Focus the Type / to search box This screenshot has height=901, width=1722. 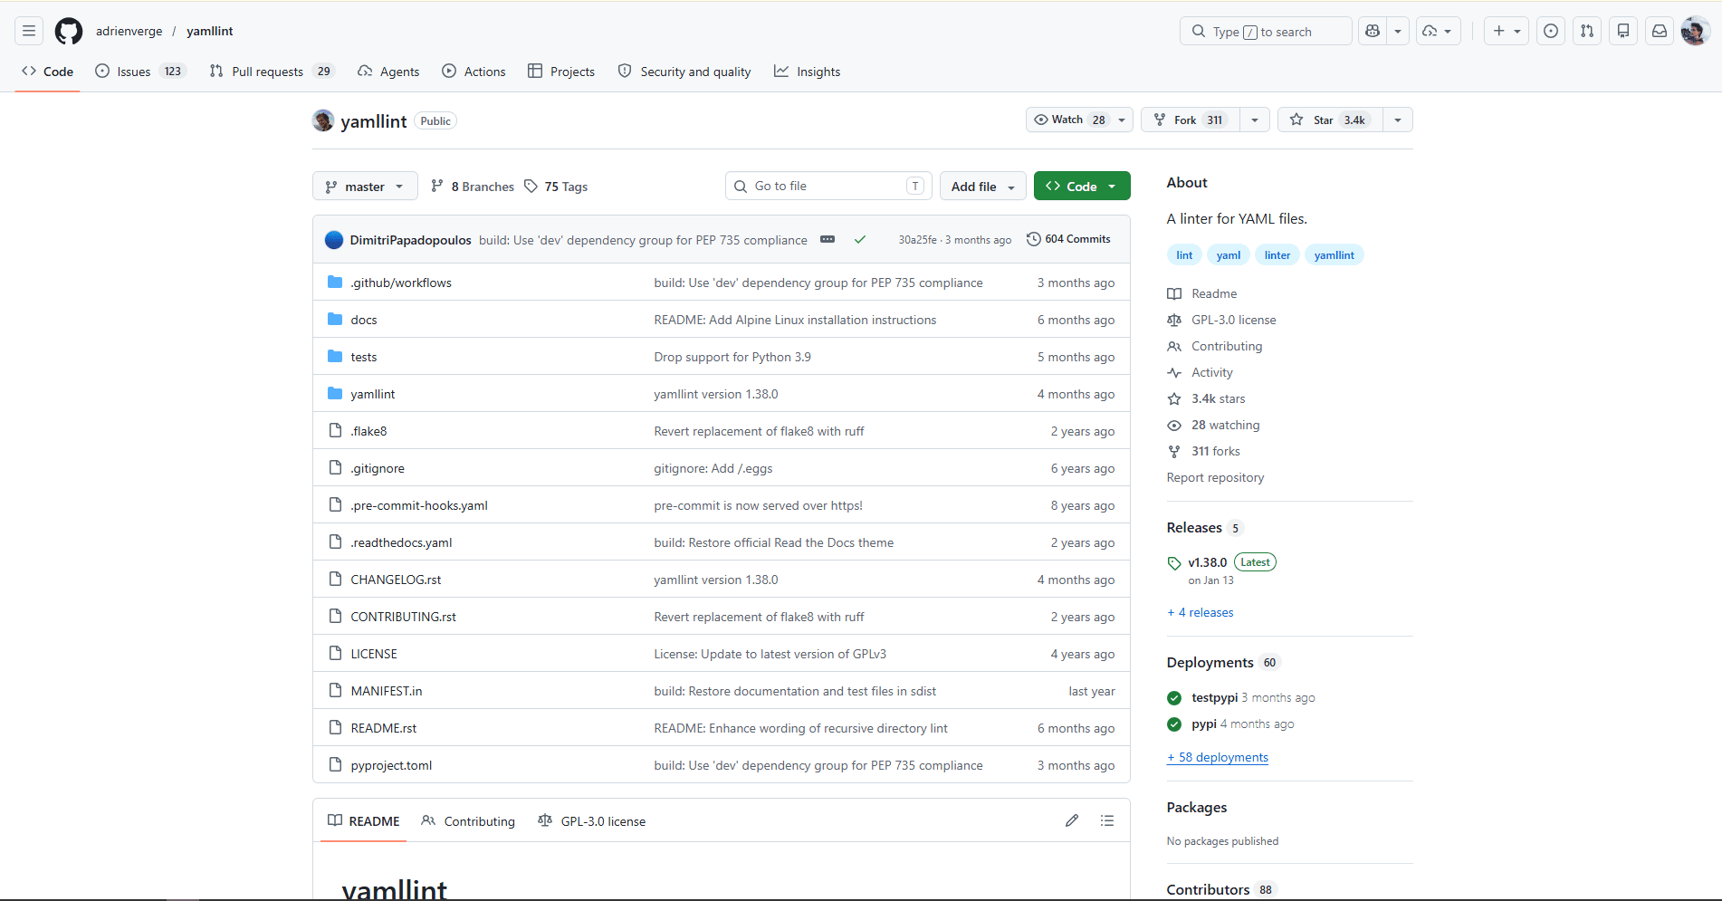click(1266, 31)
